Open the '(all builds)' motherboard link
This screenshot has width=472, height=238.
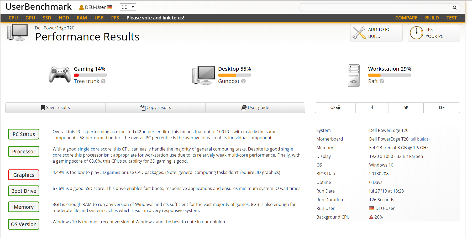click(420, 139)
